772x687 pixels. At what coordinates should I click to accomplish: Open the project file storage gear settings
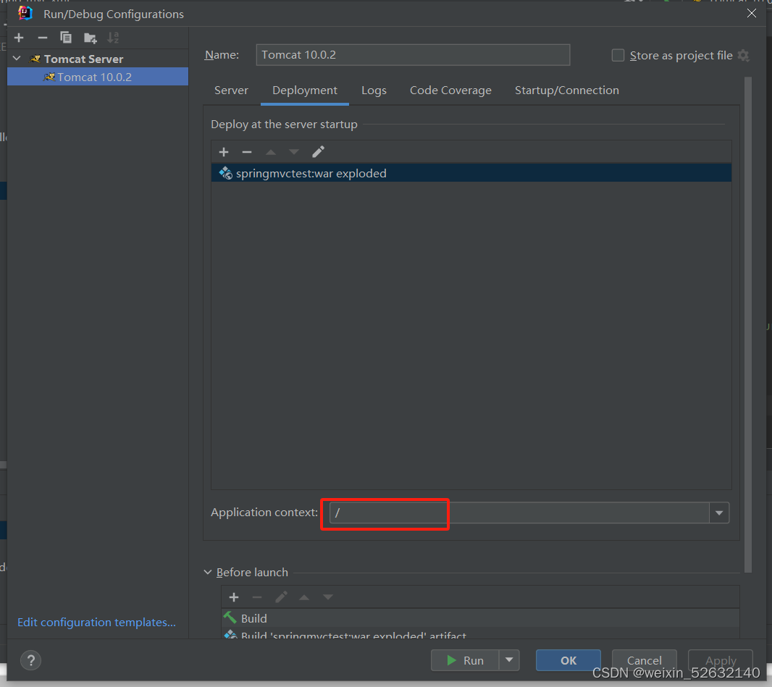point(744,56)
